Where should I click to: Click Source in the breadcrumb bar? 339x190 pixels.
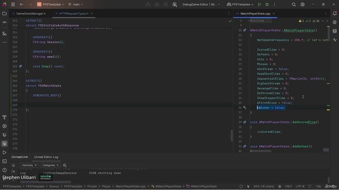point(54,186)
